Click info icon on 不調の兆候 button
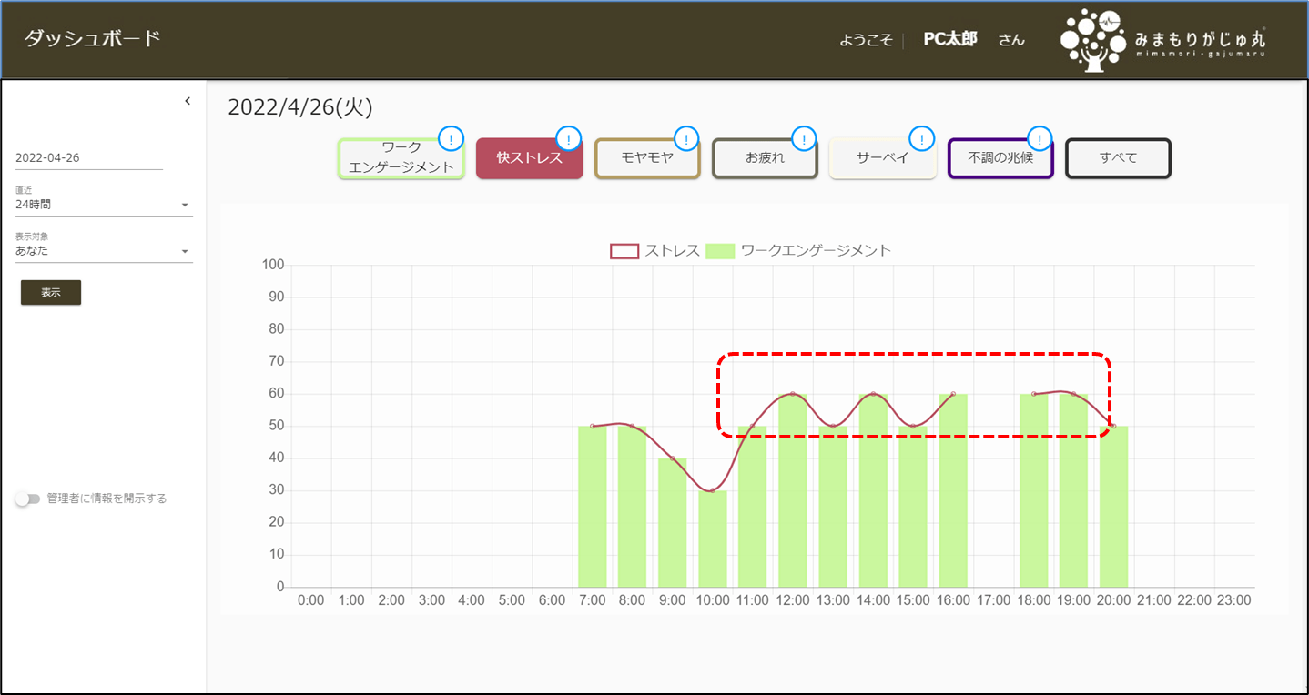 click(x=1040, y=139)
